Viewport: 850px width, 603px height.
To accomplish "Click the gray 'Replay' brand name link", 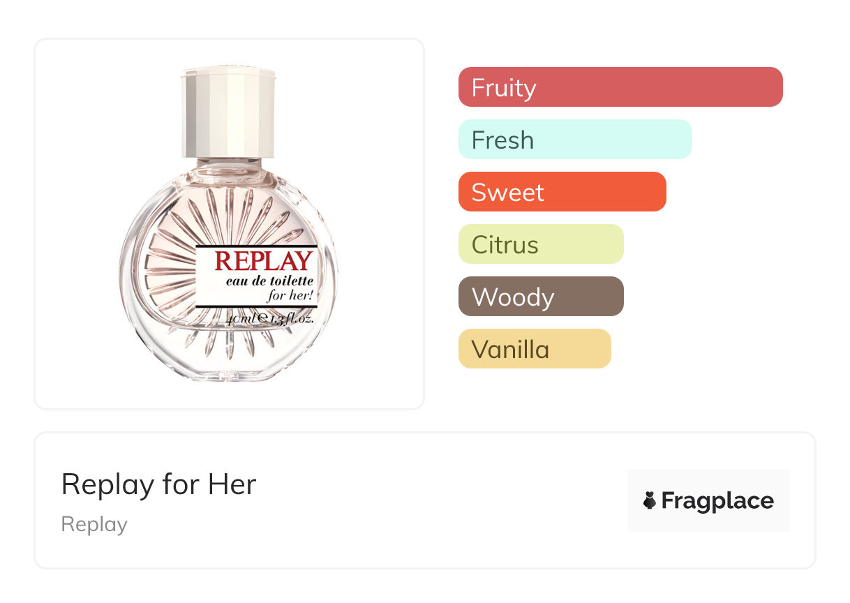I will [x=94, y=524].
